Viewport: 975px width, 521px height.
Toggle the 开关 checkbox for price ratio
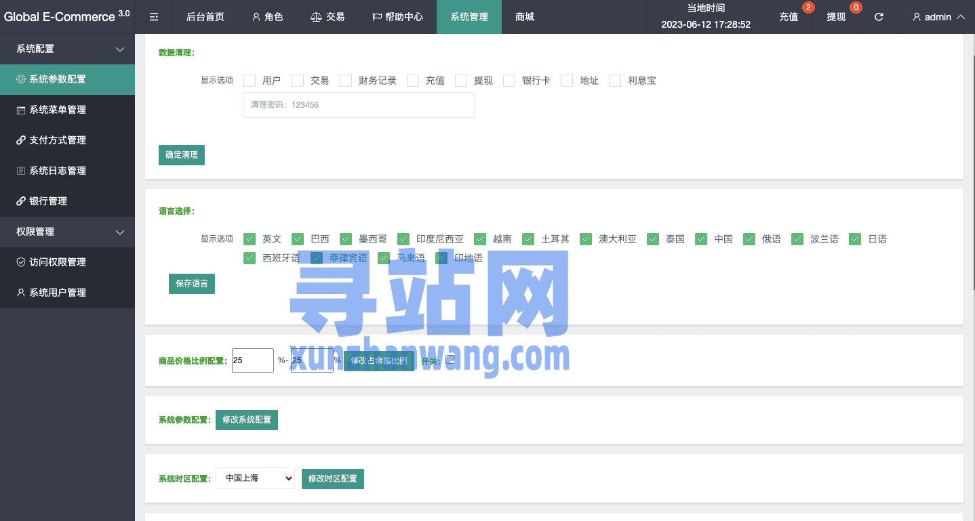pos(450,360)
